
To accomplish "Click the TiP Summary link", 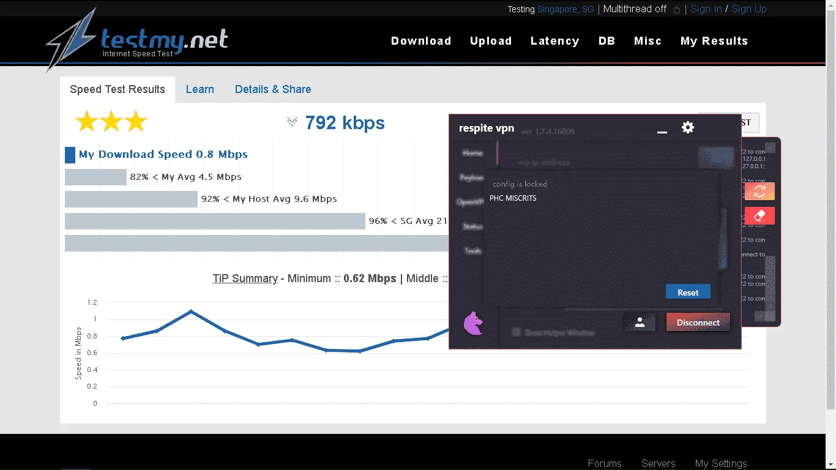I will point(245,278).
